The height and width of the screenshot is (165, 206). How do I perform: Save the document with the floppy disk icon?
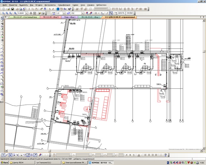pos(13,9)
